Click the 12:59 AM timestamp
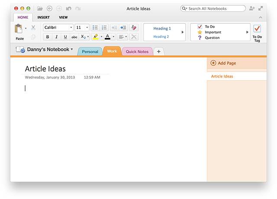This screenshot has width=277, height=199. coord(92,77)
